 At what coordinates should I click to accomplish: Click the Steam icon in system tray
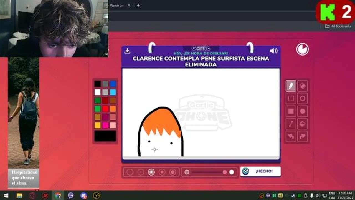point(293,196)
